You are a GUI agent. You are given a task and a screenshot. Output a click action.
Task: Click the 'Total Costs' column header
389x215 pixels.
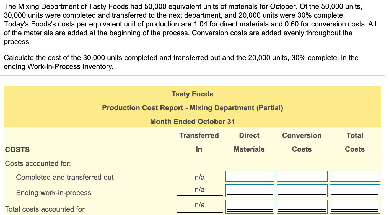355,142
